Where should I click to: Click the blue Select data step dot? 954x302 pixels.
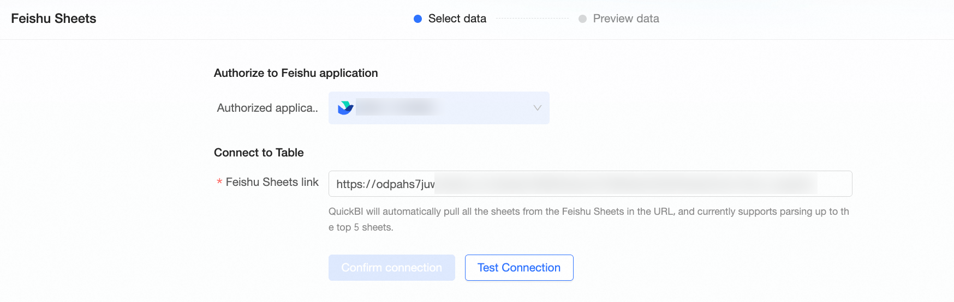point(418,19)
